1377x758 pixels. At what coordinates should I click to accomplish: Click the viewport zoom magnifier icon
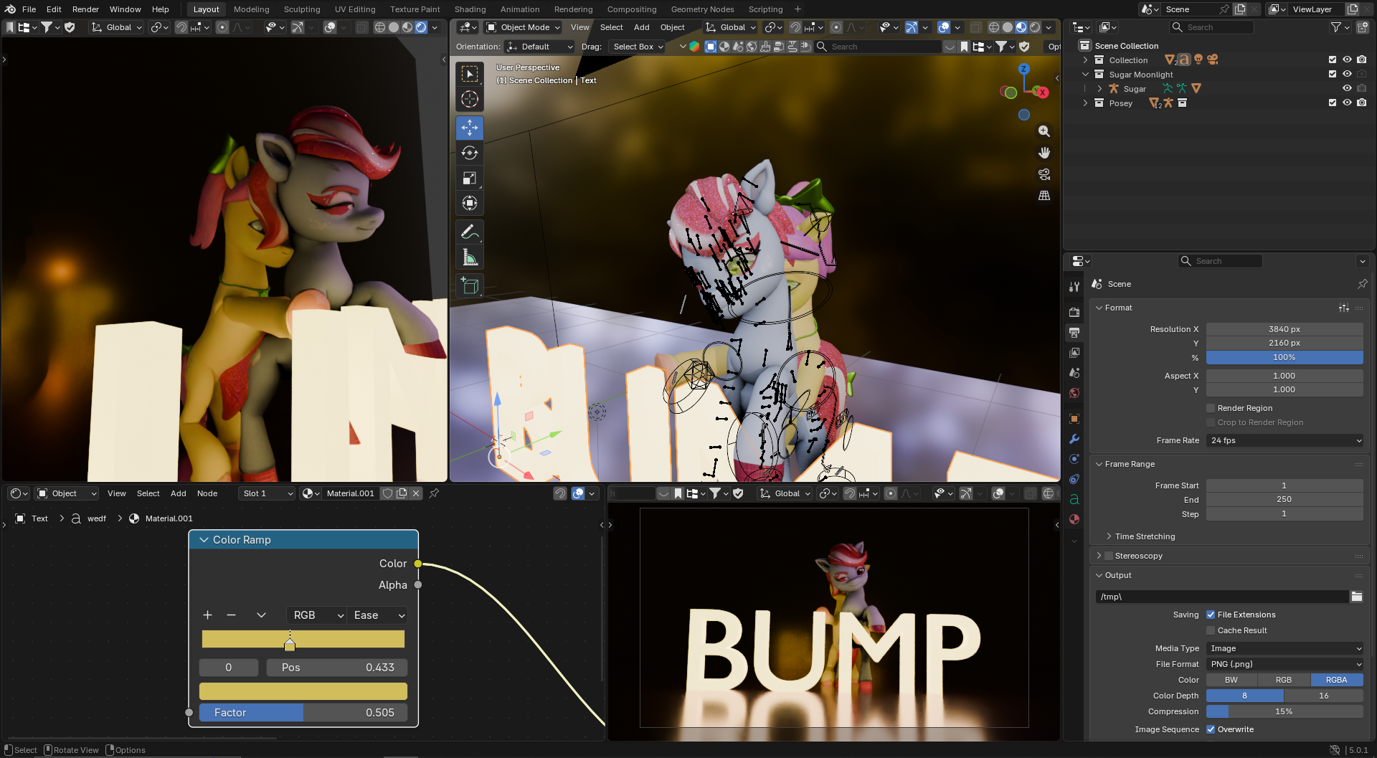pyautogui.click(x=1044, y=131)
